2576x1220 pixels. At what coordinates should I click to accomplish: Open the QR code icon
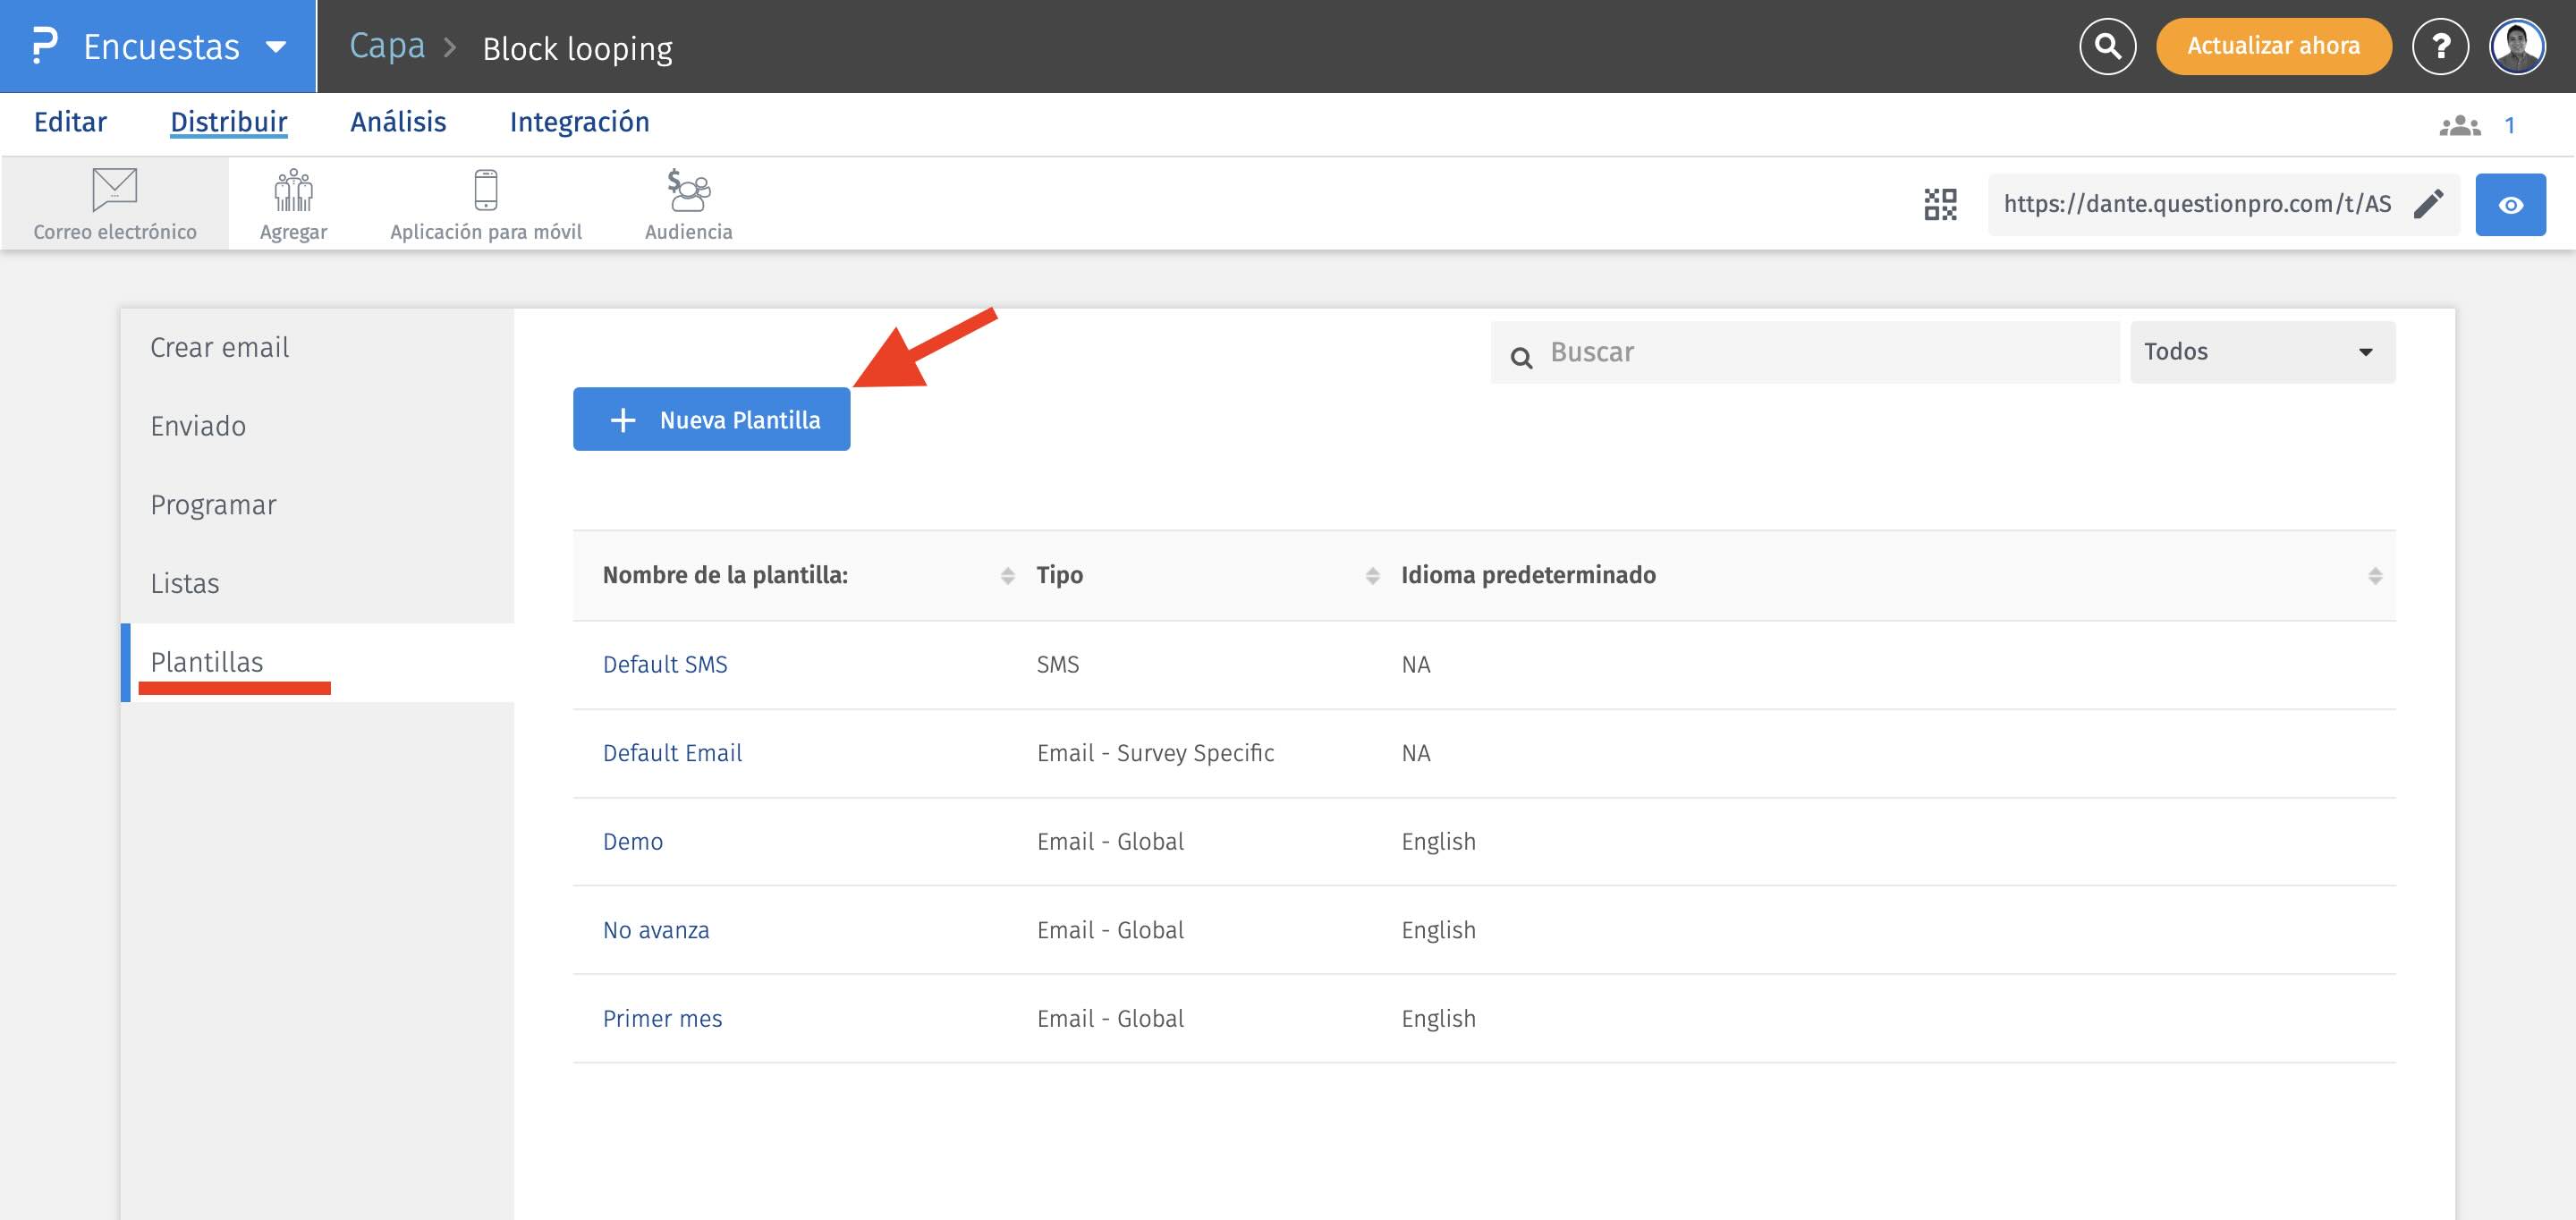click(x=1940, y=204)
